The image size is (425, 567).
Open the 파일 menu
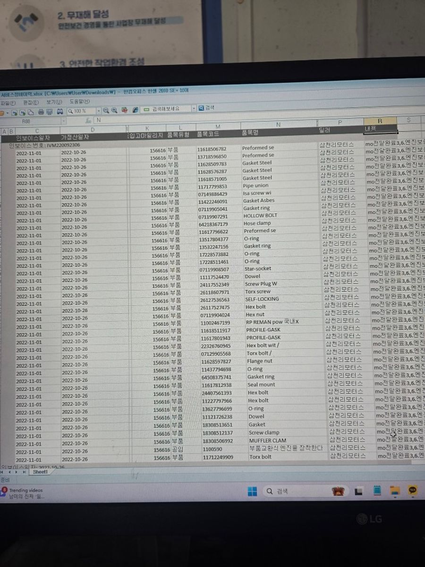[x=8, y=103]
